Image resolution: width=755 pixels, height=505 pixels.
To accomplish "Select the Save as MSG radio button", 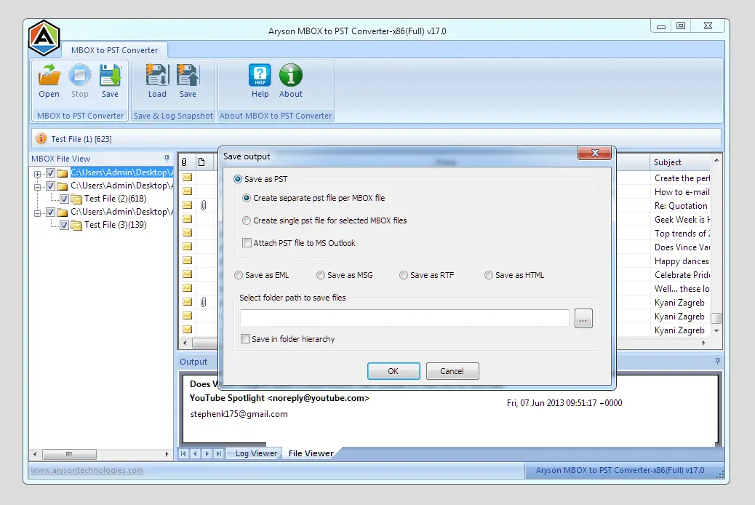I will pyautogui.click(x=321, y=275).
